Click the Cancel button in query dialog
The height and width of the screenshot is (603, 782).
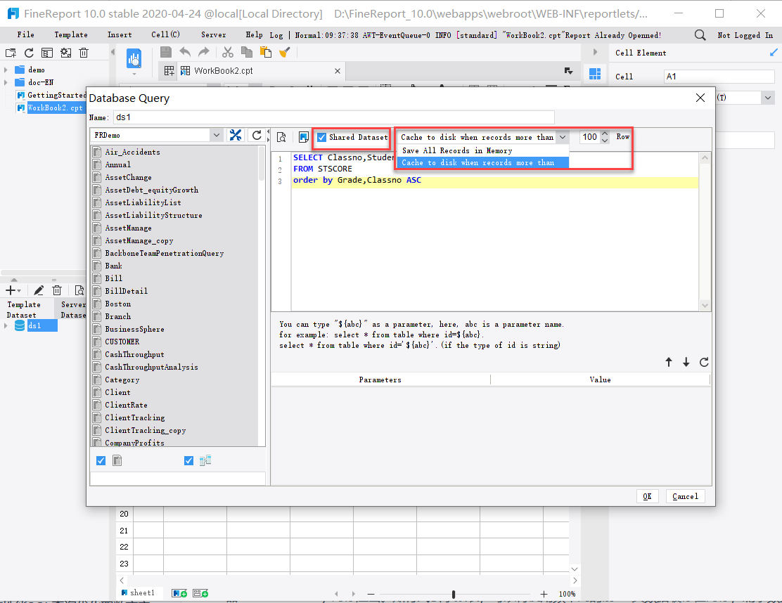[685, 496]
